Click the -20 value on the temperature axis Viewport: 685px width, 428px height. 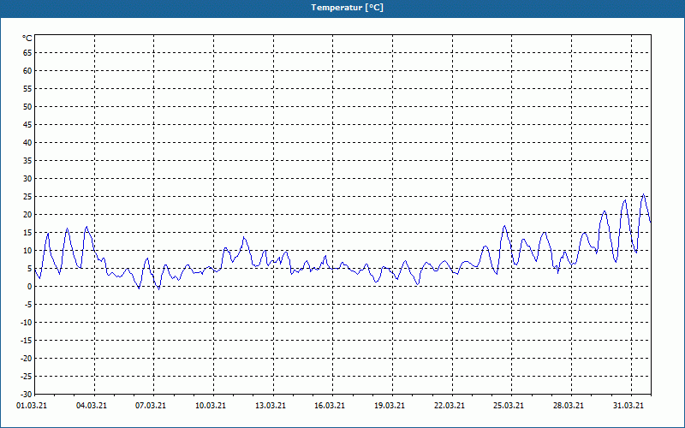click(27, 359)
